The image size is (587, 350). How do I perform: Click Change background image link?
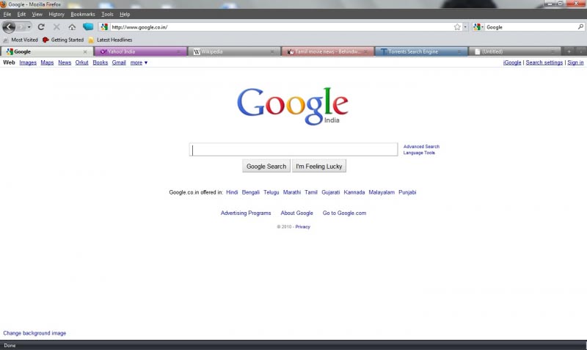click(34, 333)
